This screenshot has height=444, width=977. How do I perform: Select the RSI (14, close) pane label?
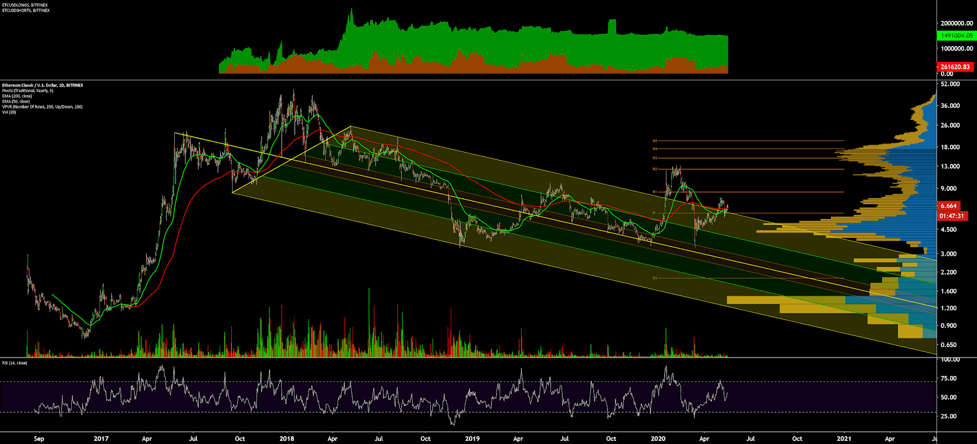click(x=15, y=363)
